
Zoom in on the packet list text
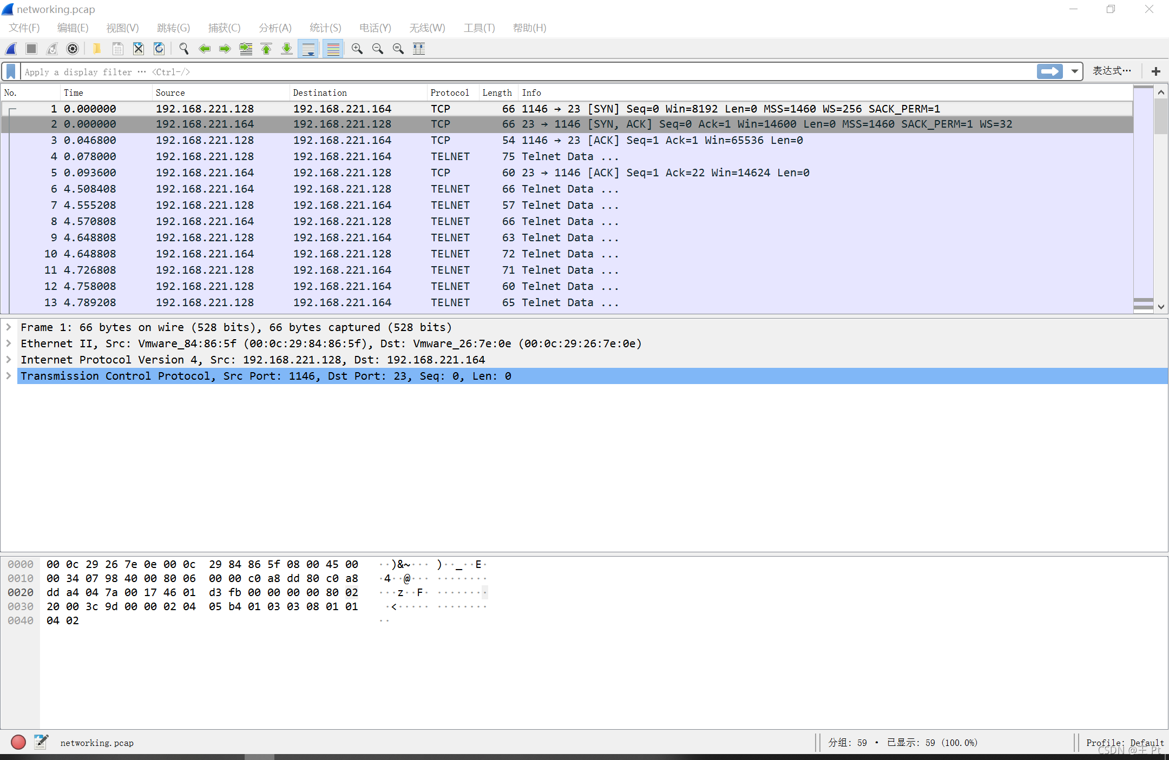(357, 49)
